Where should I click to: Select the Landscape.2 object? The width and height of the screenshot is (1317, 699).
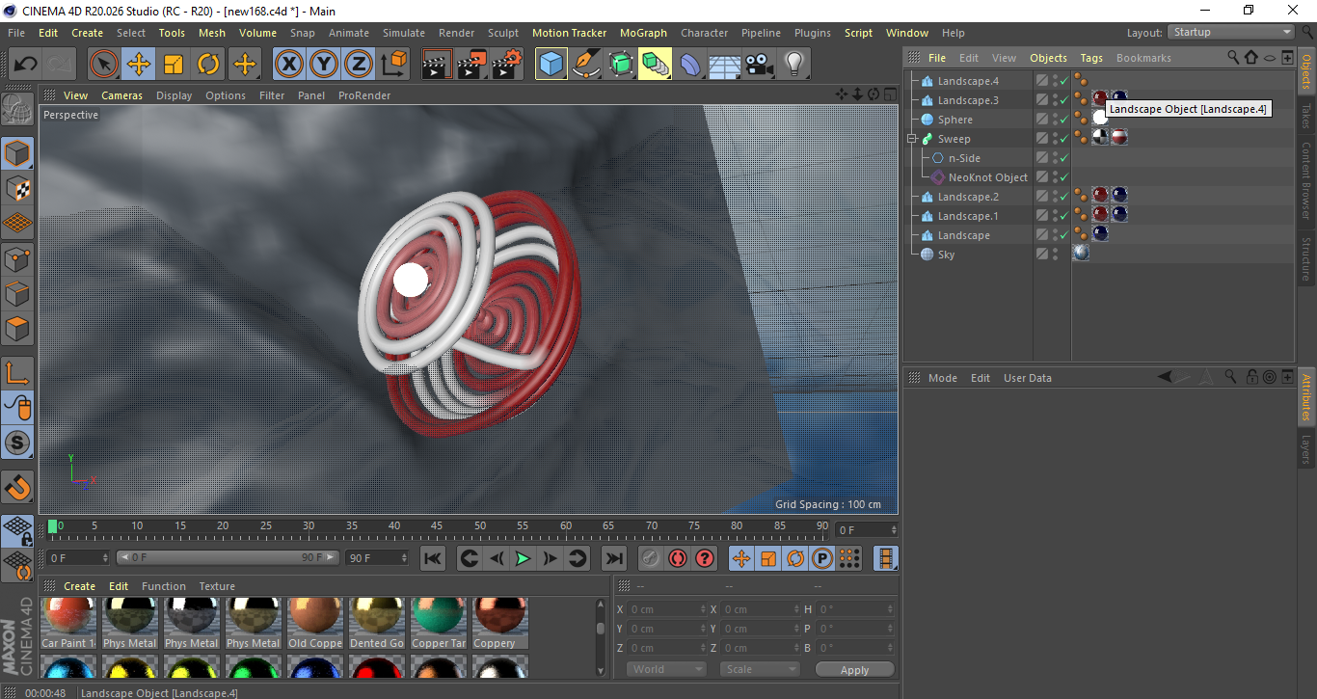[x=968, y=197]
